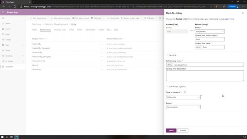This screenshot has height=139, width=247.
Task: Click the Lookup field display name input
Action: coord(210,39)
